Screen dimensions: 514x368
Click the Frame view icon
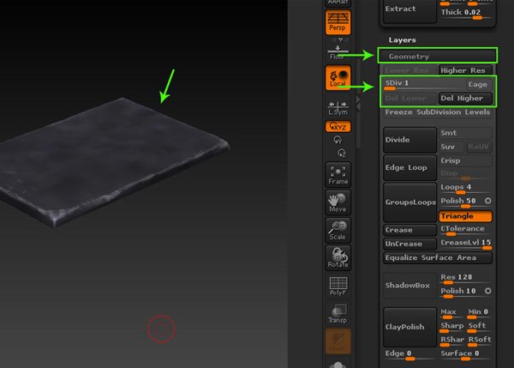coord(338,174)
